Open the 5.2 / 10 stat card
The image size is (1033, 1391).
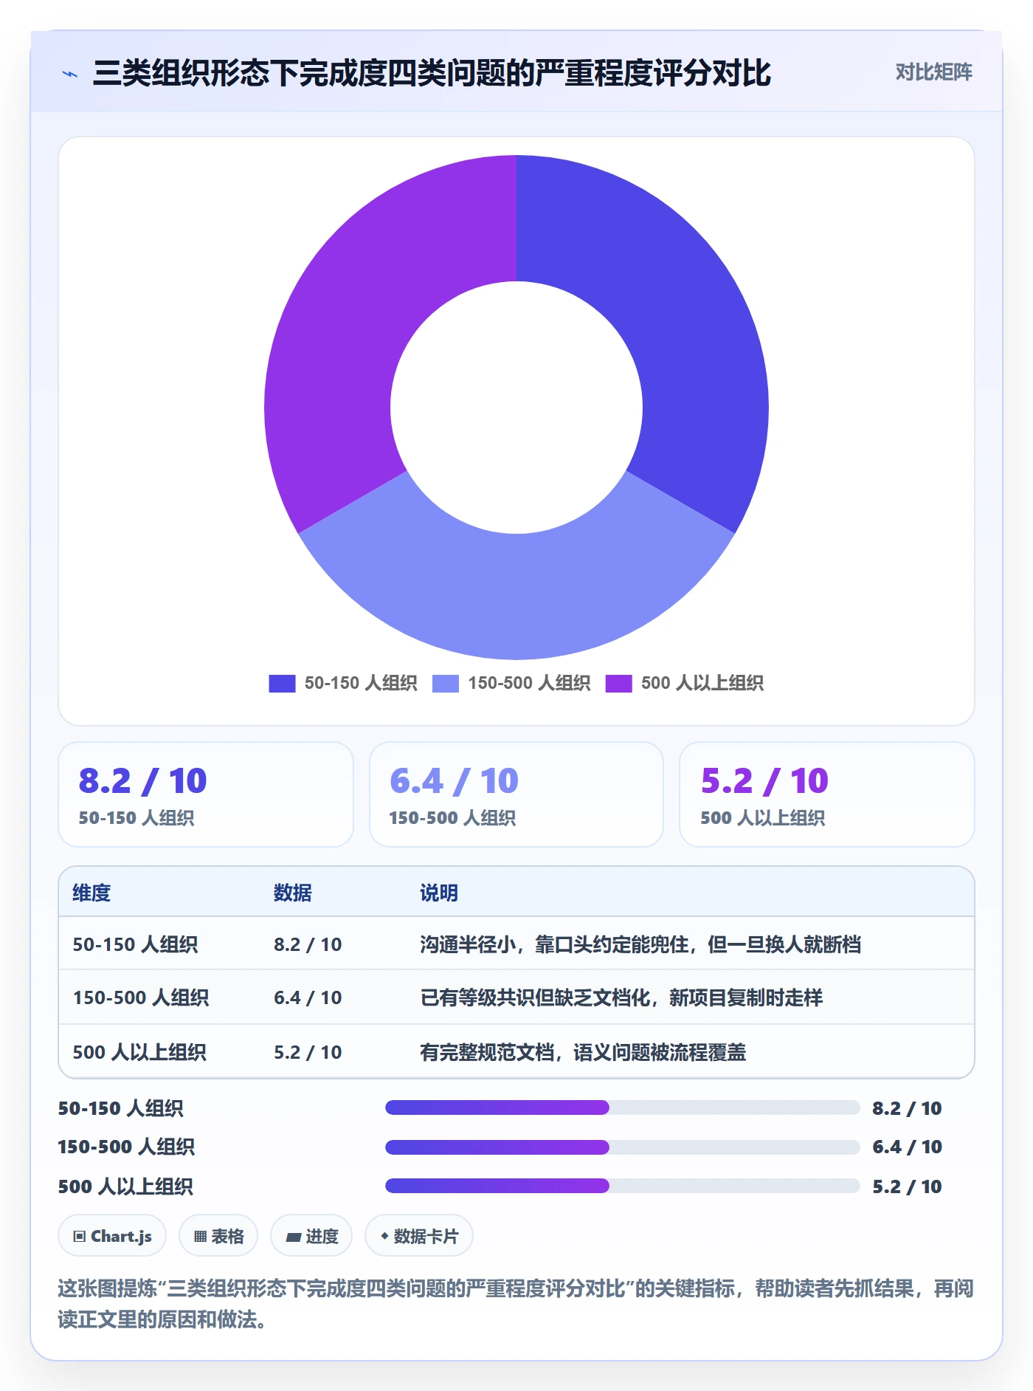827,794
